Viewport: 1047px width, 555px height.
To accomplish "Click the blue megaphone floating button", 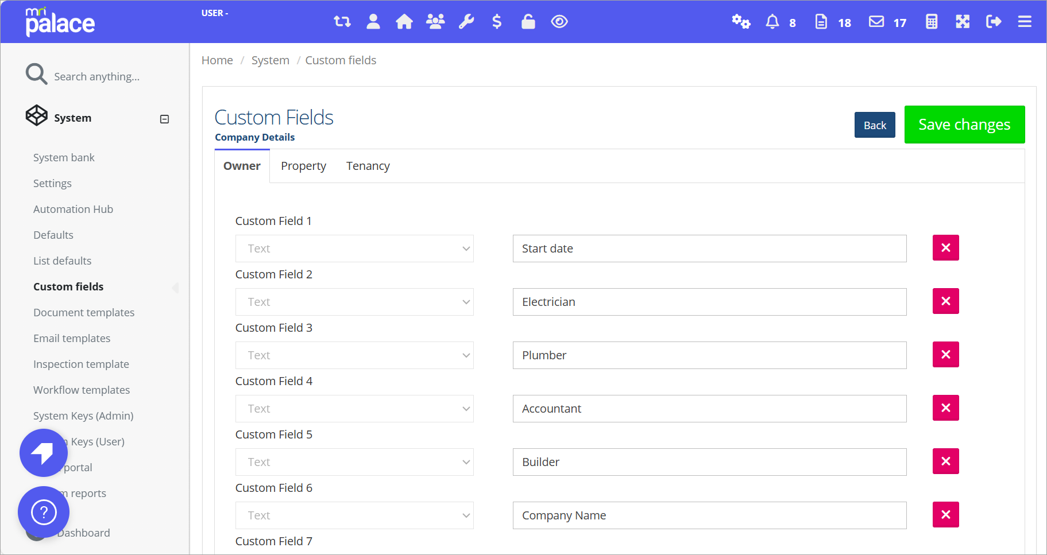I will 44,453.
